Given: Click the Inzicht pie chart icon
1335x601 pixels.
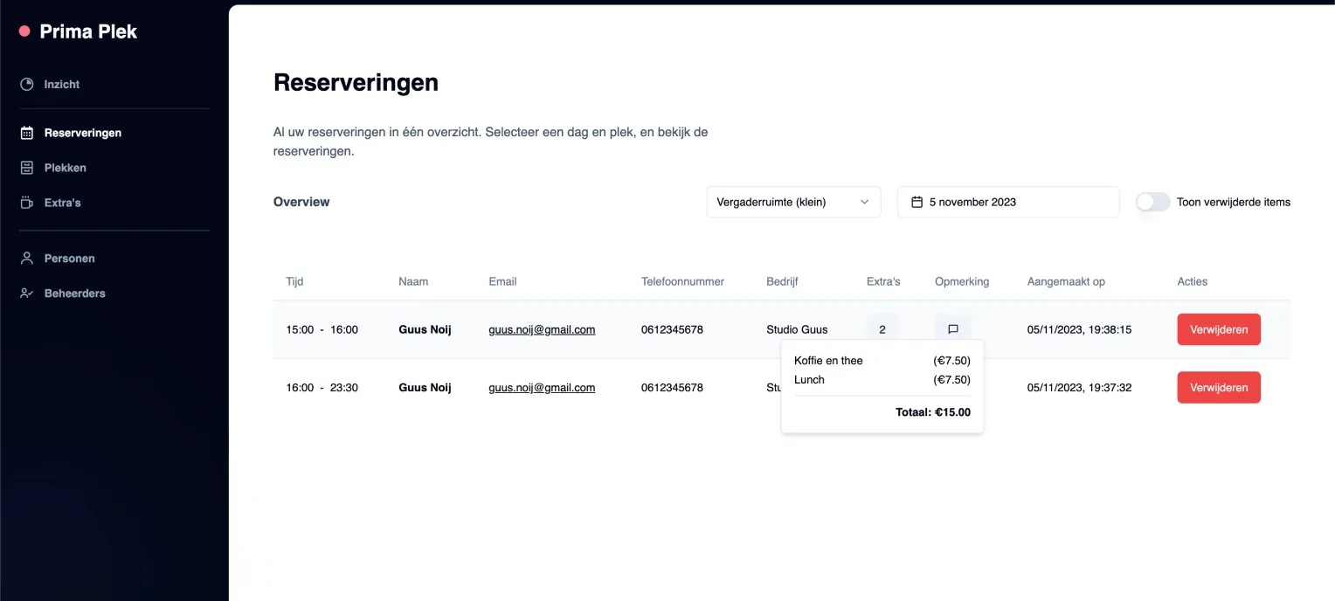Looking at the screenshot, I should [x=27, y=85].
